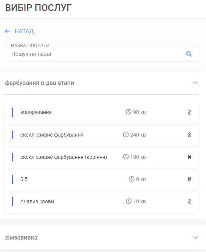206x252 pixels.
Task: Expand the хімзавивка section chevron
Action: [x=195, y=237]
